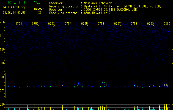Click the ICOM IC-575 receiver text
Viewport: 173px width, 110px height.
tap(110, 10)
